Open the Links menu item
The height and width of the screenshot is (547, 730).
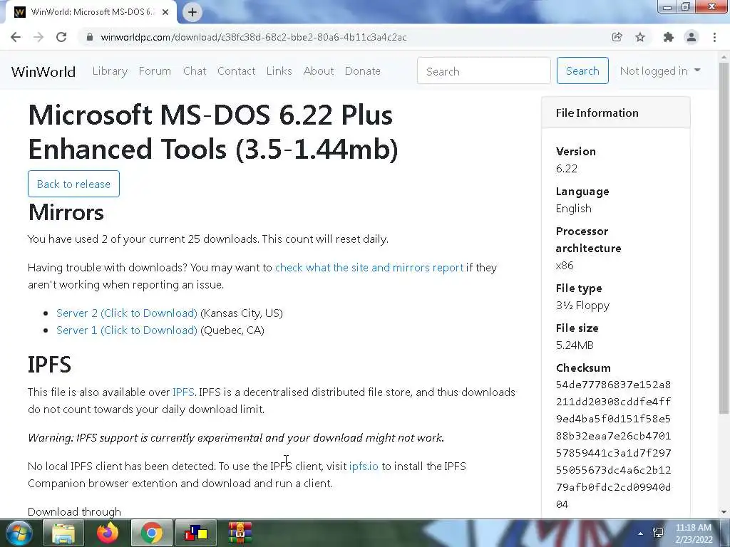279,71
